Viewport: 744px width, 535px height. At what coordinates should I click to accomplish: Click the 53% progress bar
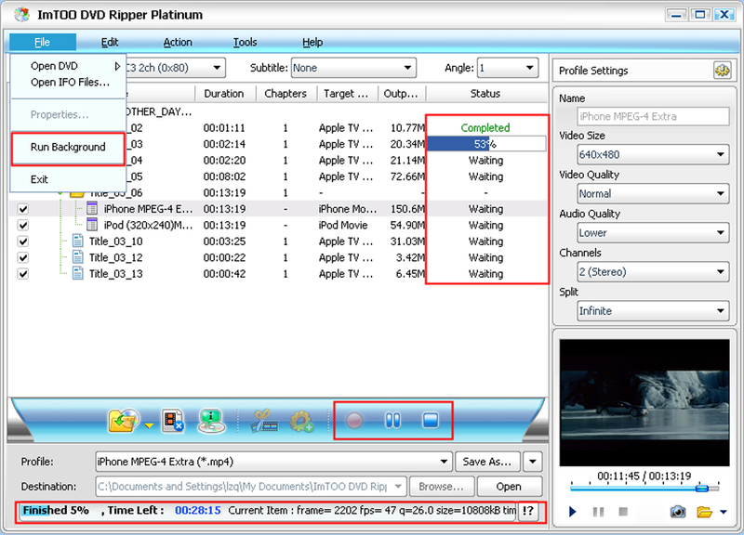(486, 144)
